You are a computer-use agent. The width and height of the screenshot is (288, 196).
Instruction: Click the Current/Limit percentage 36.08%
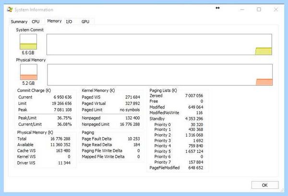tap(64, 124)
